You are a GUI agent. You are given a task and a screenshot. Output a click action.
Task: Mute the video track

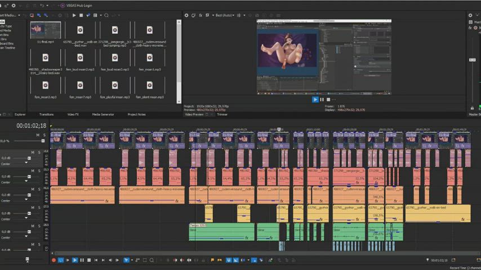(x=38, y=135)
